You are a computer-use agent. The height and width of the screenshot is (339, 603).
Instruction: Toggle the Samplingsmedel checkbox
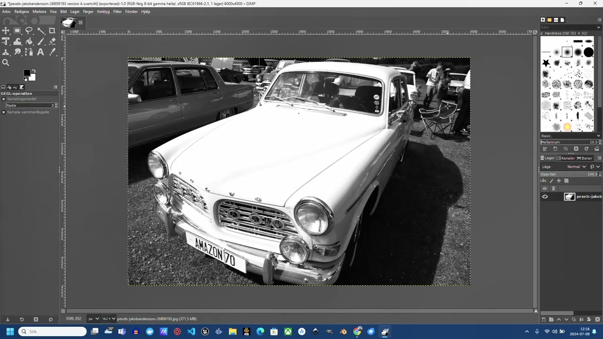coord(3,99)
